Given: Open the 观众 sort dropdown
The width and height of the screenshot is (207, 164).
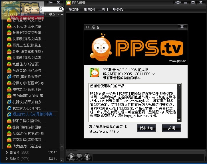Looking at the screenshot, I should click(x=54, y=14).
